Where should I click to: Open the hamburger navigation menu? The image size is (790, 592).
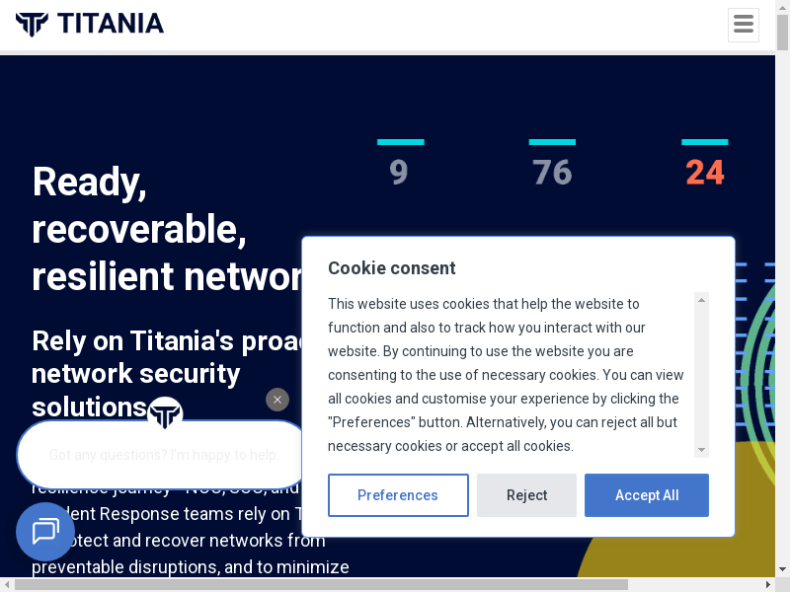744,25
